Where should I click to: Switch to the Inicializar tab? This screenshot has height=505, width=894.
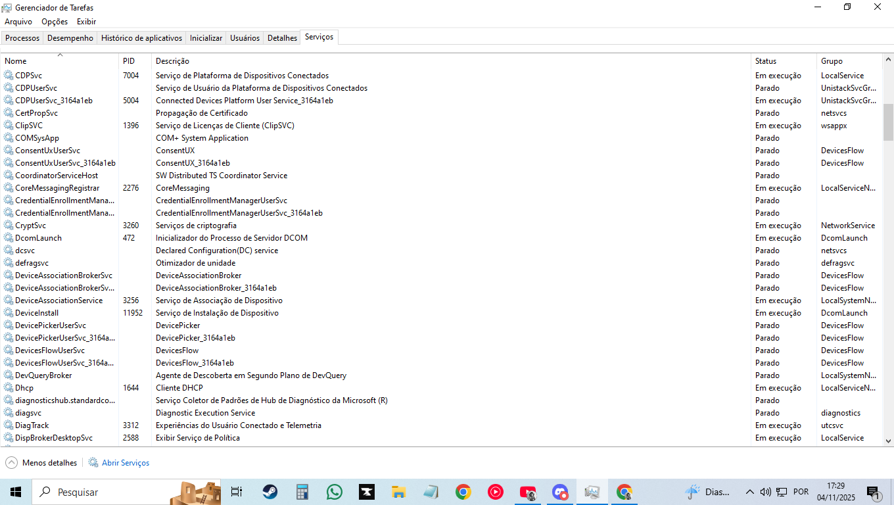[x=206, y=38]
